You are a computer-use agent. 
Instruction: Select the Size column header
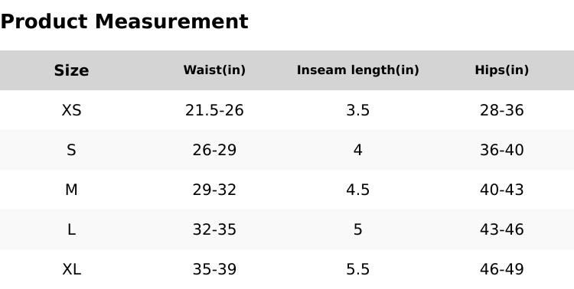(71, 70)
